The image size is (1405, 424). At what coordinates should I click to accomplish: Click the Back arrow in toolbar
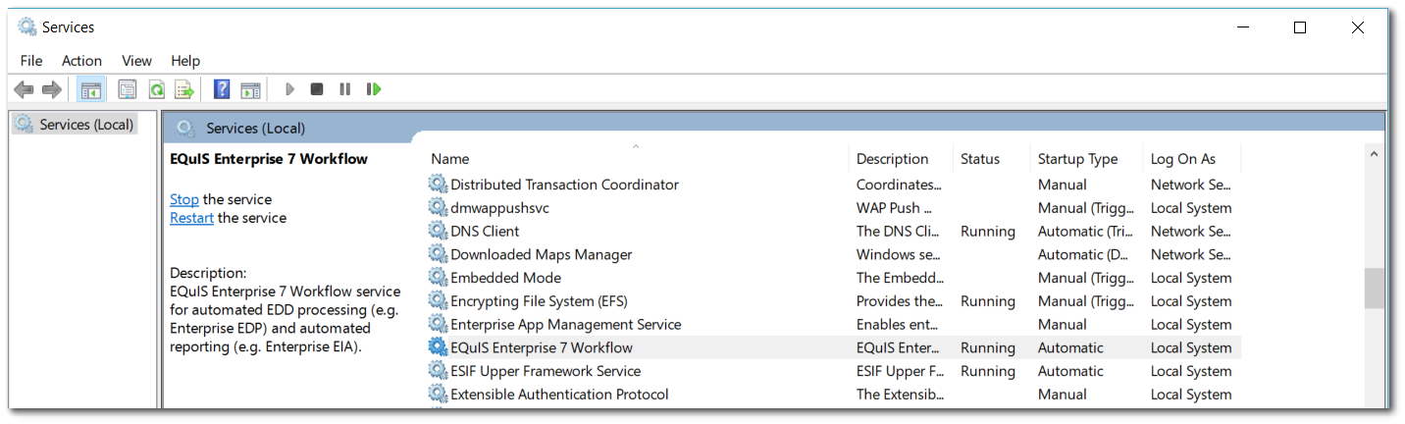(24, 89)
